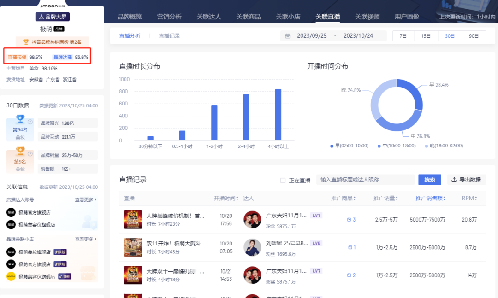The image size is (498, 298).
Task: Click 极萌美妆旗舰店 shop avatar
Action: point(11,252)
